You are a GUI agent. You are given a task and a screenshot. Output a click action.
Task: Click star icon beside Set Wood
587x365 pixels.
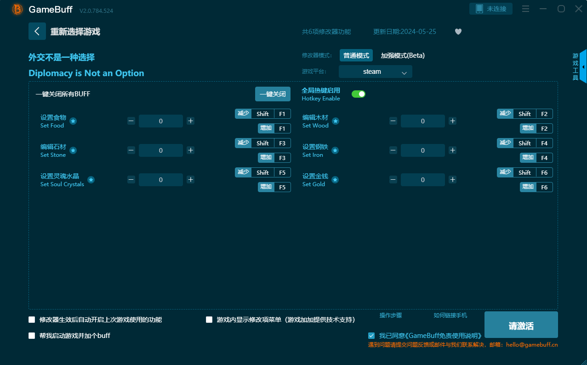click(x=336, y=121)
